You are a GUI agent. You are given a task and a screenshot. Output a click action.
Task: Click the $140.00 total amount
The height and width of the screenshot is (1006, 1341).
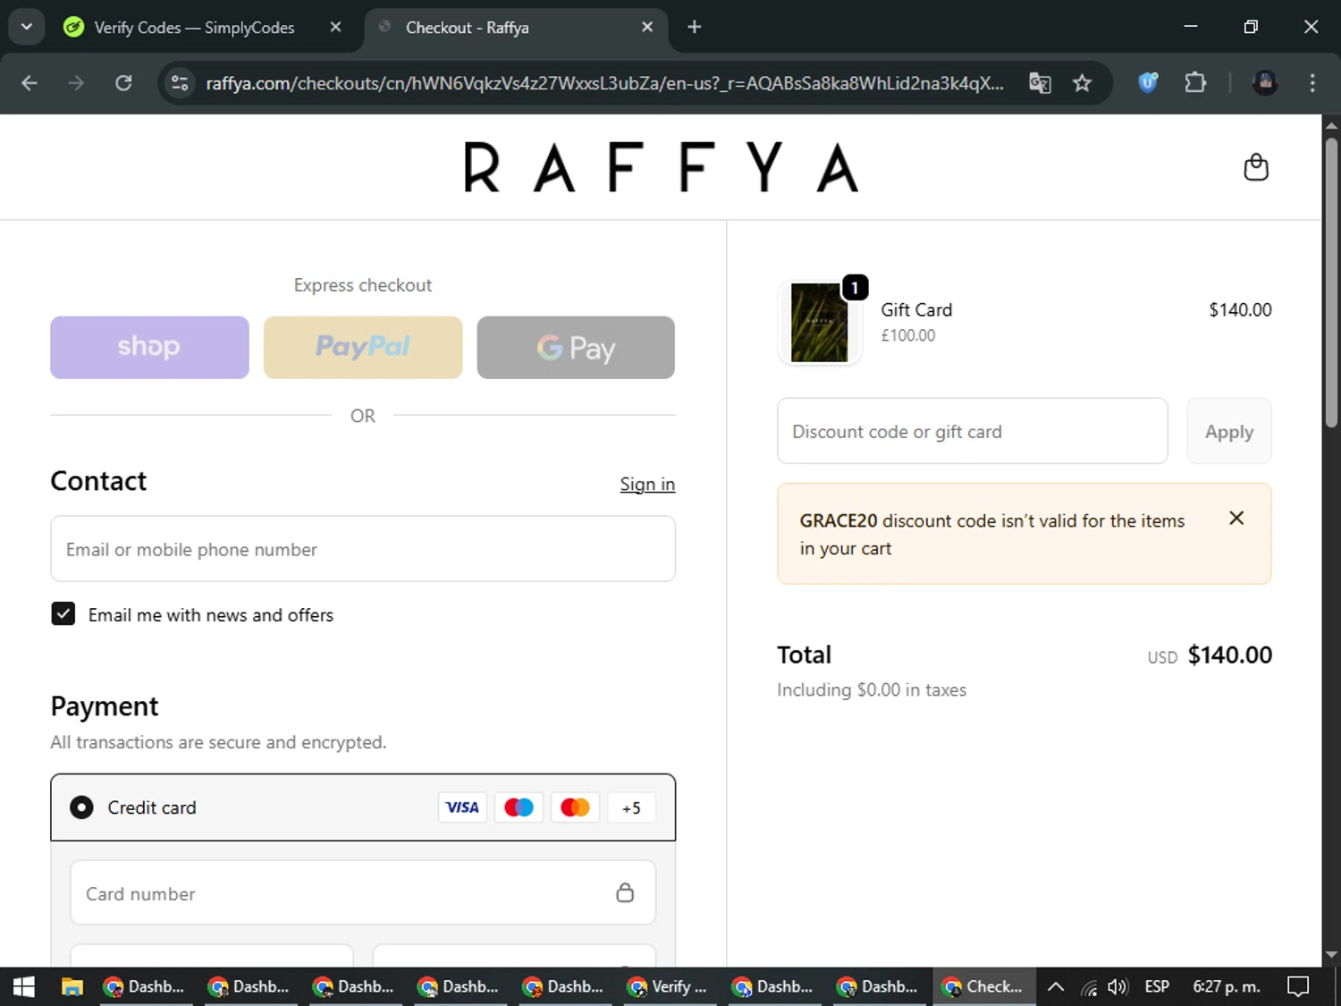(x=1229, y=655)
